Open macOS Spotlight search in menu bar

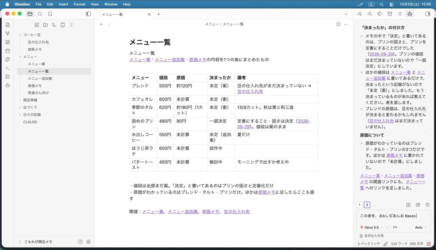[381, 4]
